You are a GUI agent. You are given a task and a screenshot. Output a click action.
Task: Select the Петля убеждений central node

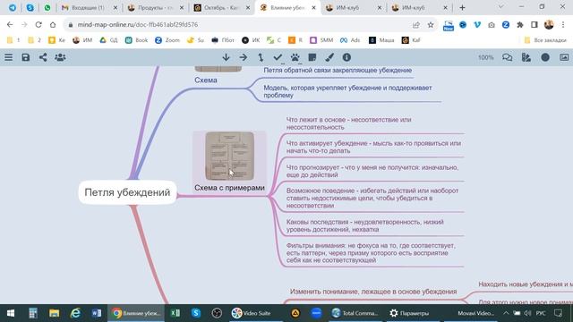127,192
